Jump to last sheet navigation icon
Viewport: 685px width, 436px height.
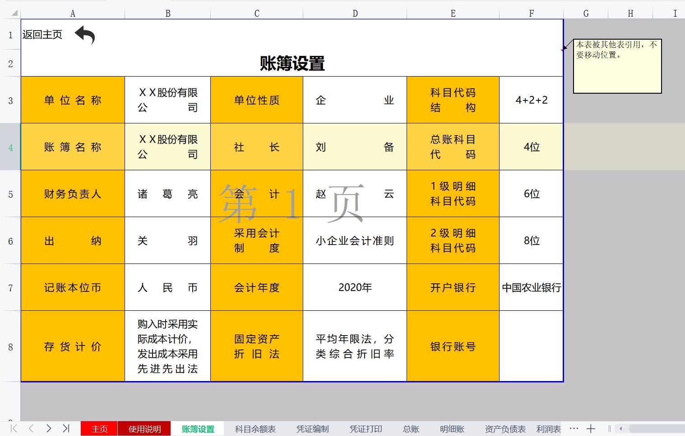[67, 429]
